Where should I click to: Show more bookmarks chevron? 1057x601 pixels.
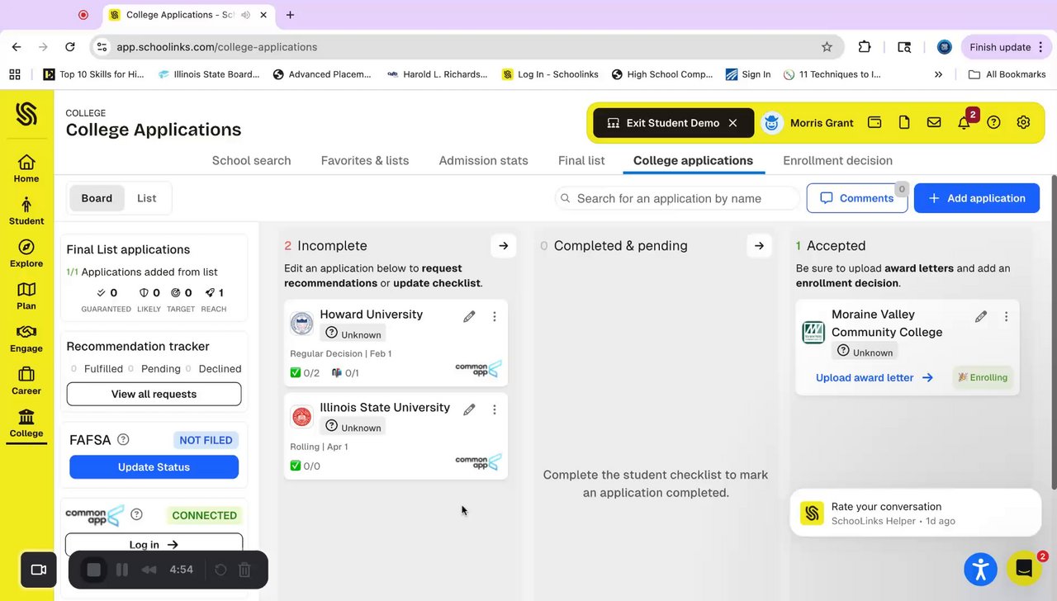point(938,74)
